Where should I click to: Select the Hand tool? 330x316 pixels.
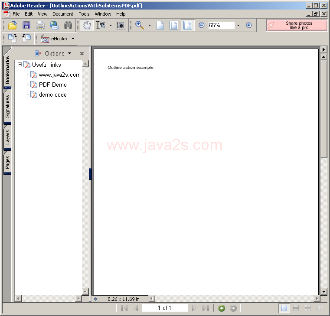87,25
